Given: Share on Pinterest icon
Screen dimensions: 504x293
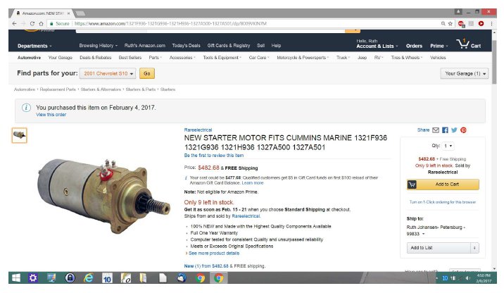Looking at the screenshot, I should pyautogui.click(x=463, y=130).
